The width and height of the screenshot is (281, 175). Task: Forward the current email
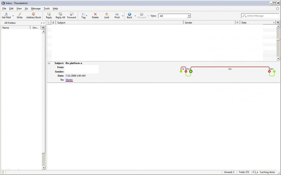point(71,14)
